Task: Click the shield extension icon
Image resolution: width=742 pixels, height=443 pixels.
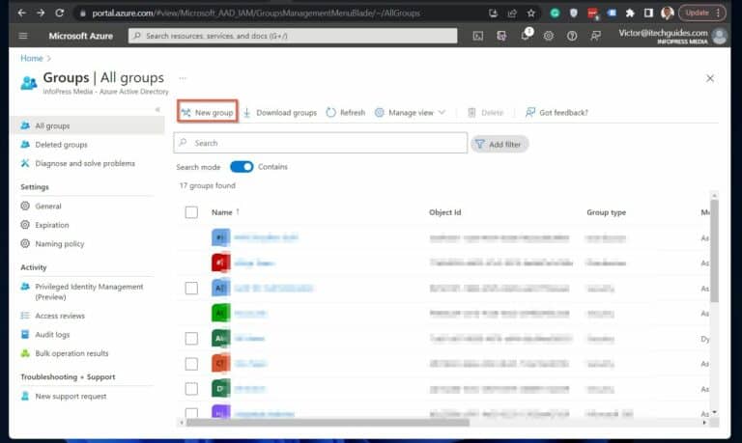Action: [574, 14]
